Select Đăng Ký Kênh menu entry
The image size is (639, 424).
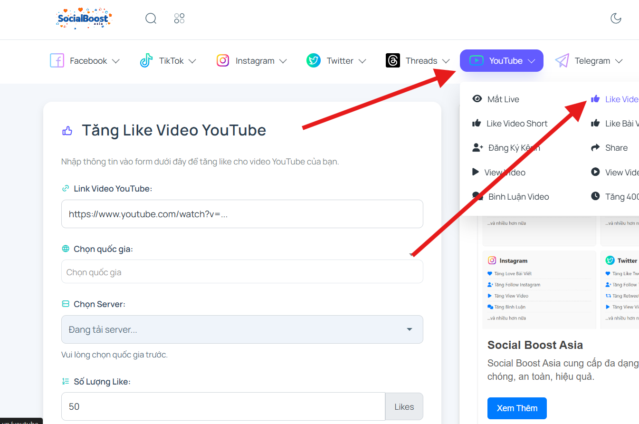(506, 148)
